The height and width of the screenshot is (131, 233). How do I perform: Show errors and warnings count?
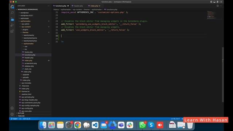pyautogui.click(x=27, y=119)
